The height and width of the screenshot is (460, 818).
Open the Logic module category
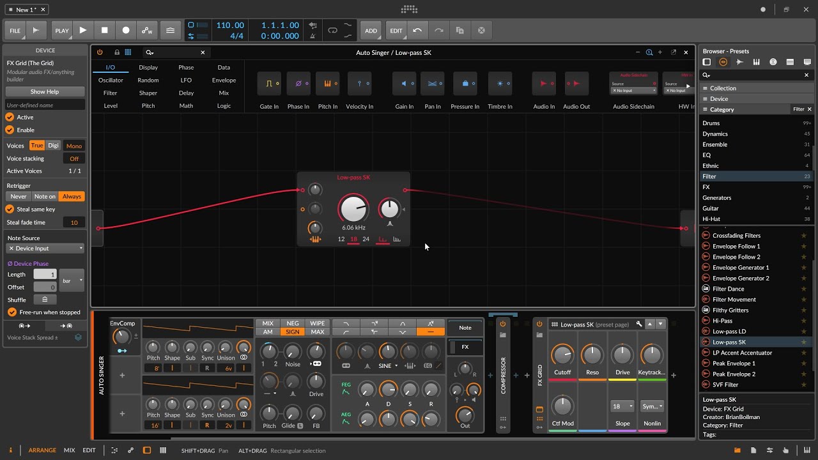(x=224, y=105)
